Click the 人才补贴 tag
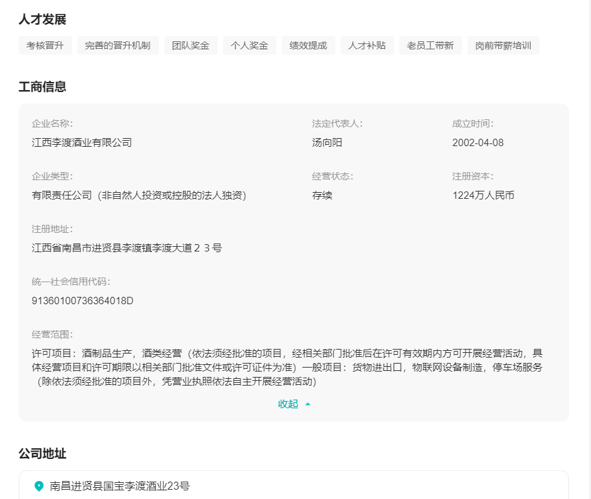Image resolution: width=591 pixels, height=499 pixels. click(367, 45)
